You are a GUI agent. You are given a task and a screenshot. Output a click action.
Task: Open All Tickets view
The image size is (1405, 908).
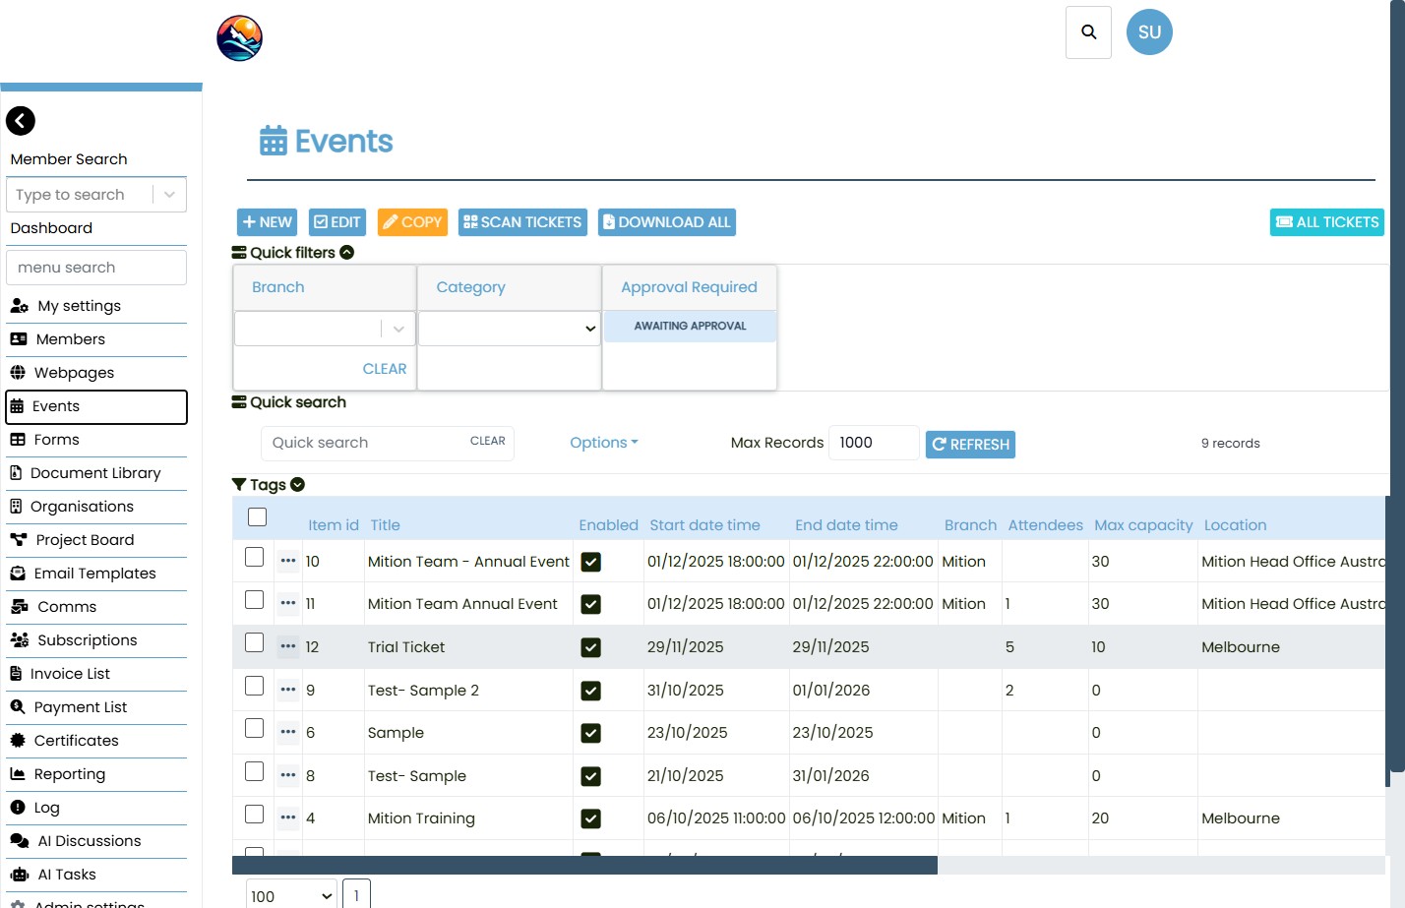pos(1326,222)
